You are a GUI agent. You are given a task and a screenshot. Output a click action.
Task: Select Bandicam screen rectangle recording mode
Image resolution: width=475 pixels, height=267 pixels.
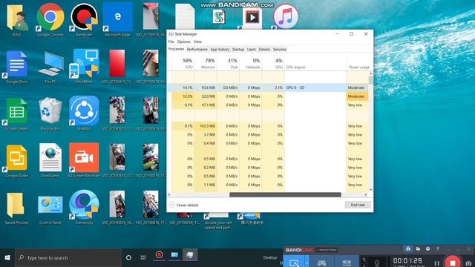pos(294,262)
